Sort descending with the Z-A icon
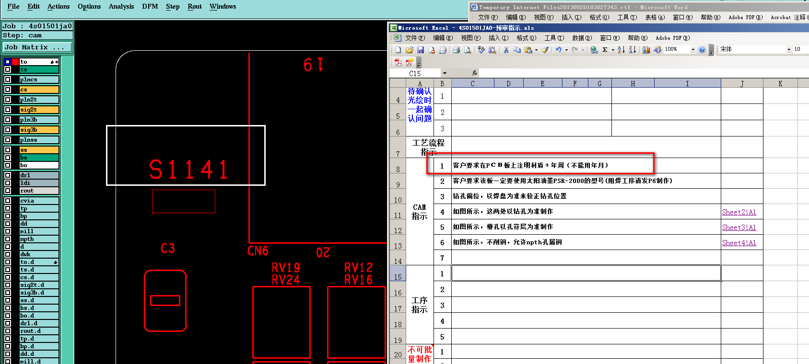The image size is (809, 364). pos(633,50)
